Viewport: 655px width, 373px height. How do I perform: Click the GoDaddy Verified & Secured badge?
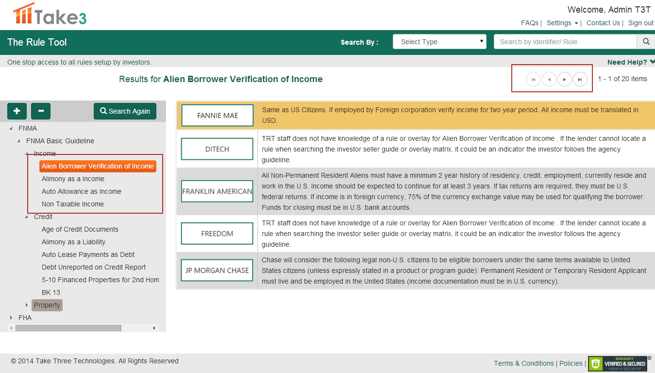point(618,364)
